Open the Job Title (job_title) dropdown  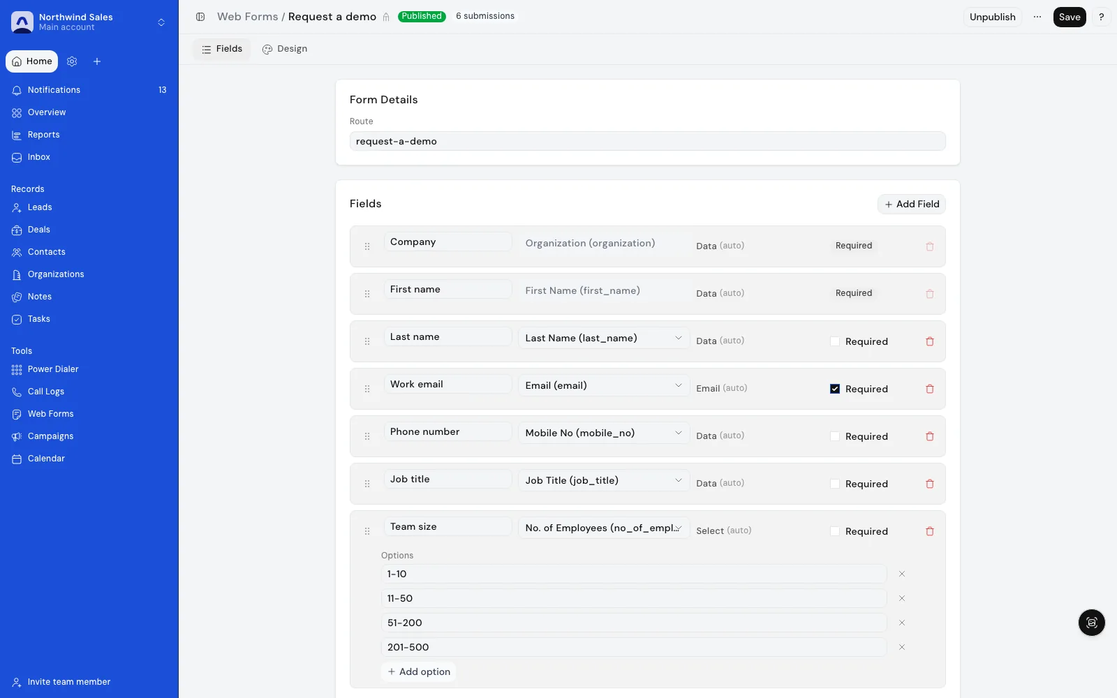604,480
